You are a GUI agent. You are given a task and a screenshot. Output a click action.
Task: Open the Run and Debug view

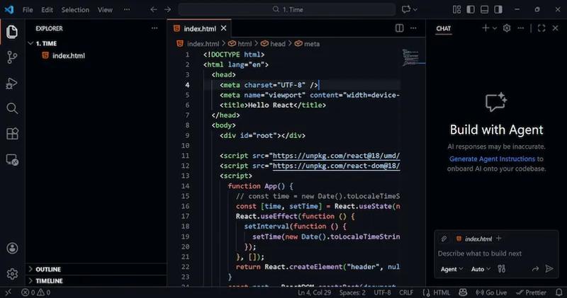click(12, 83)
